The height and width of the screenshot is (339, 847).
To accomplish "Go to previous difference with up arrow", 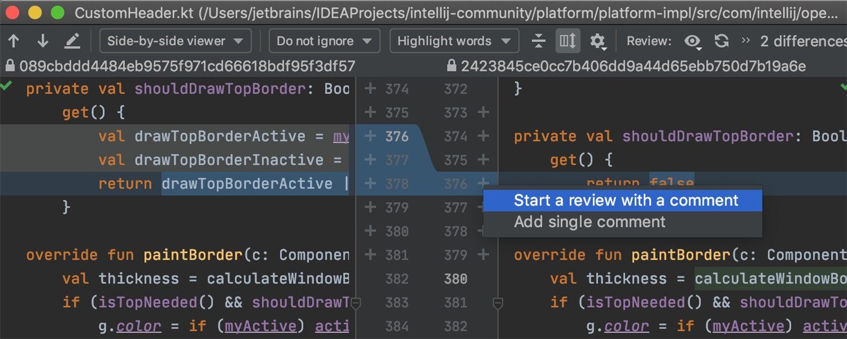I will pos(14,41).
